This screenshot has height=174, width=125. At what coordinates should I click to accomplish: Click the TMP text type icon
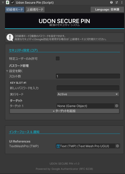point(58,146)
